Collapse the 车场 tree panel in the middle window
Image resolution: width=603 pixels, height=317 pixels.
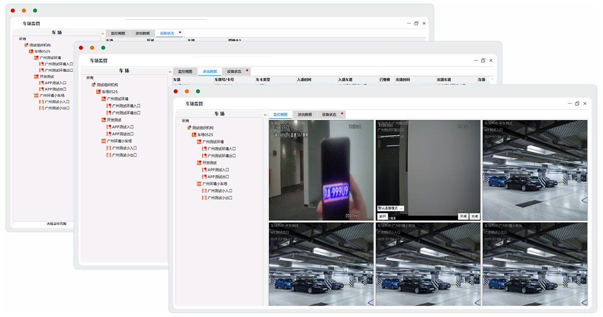point(170,72)
